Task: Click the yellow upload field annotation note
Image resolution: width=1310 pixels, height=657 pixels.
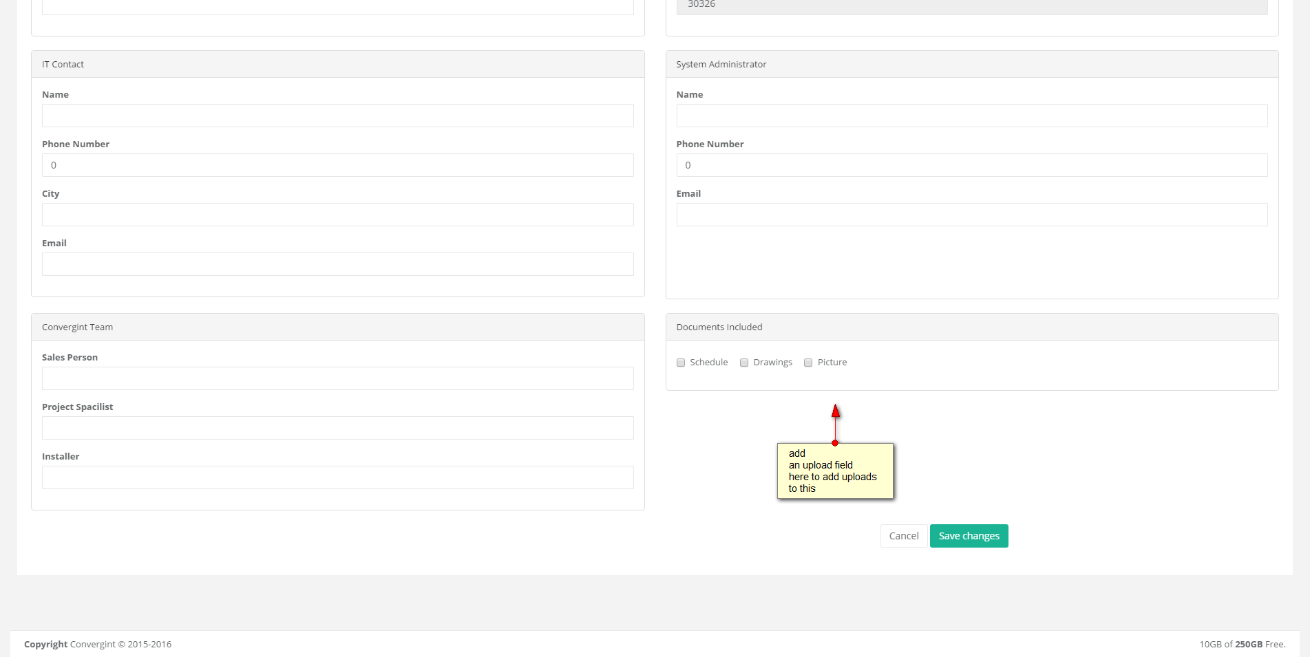Action: click(x=835, y=471)
